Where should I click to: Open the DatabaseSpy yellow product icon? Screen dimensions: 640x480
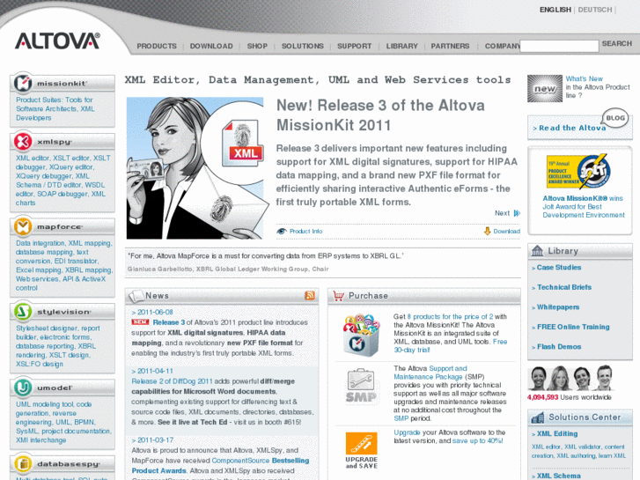point(23,463)
